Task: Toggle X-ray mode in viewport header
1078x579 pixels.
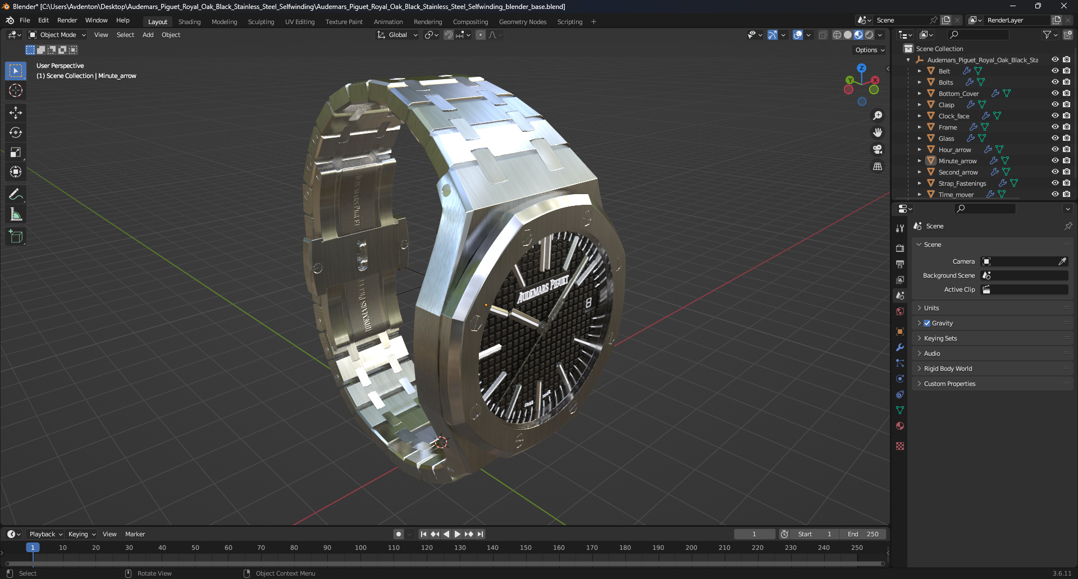Action: (x=823, y=35)
